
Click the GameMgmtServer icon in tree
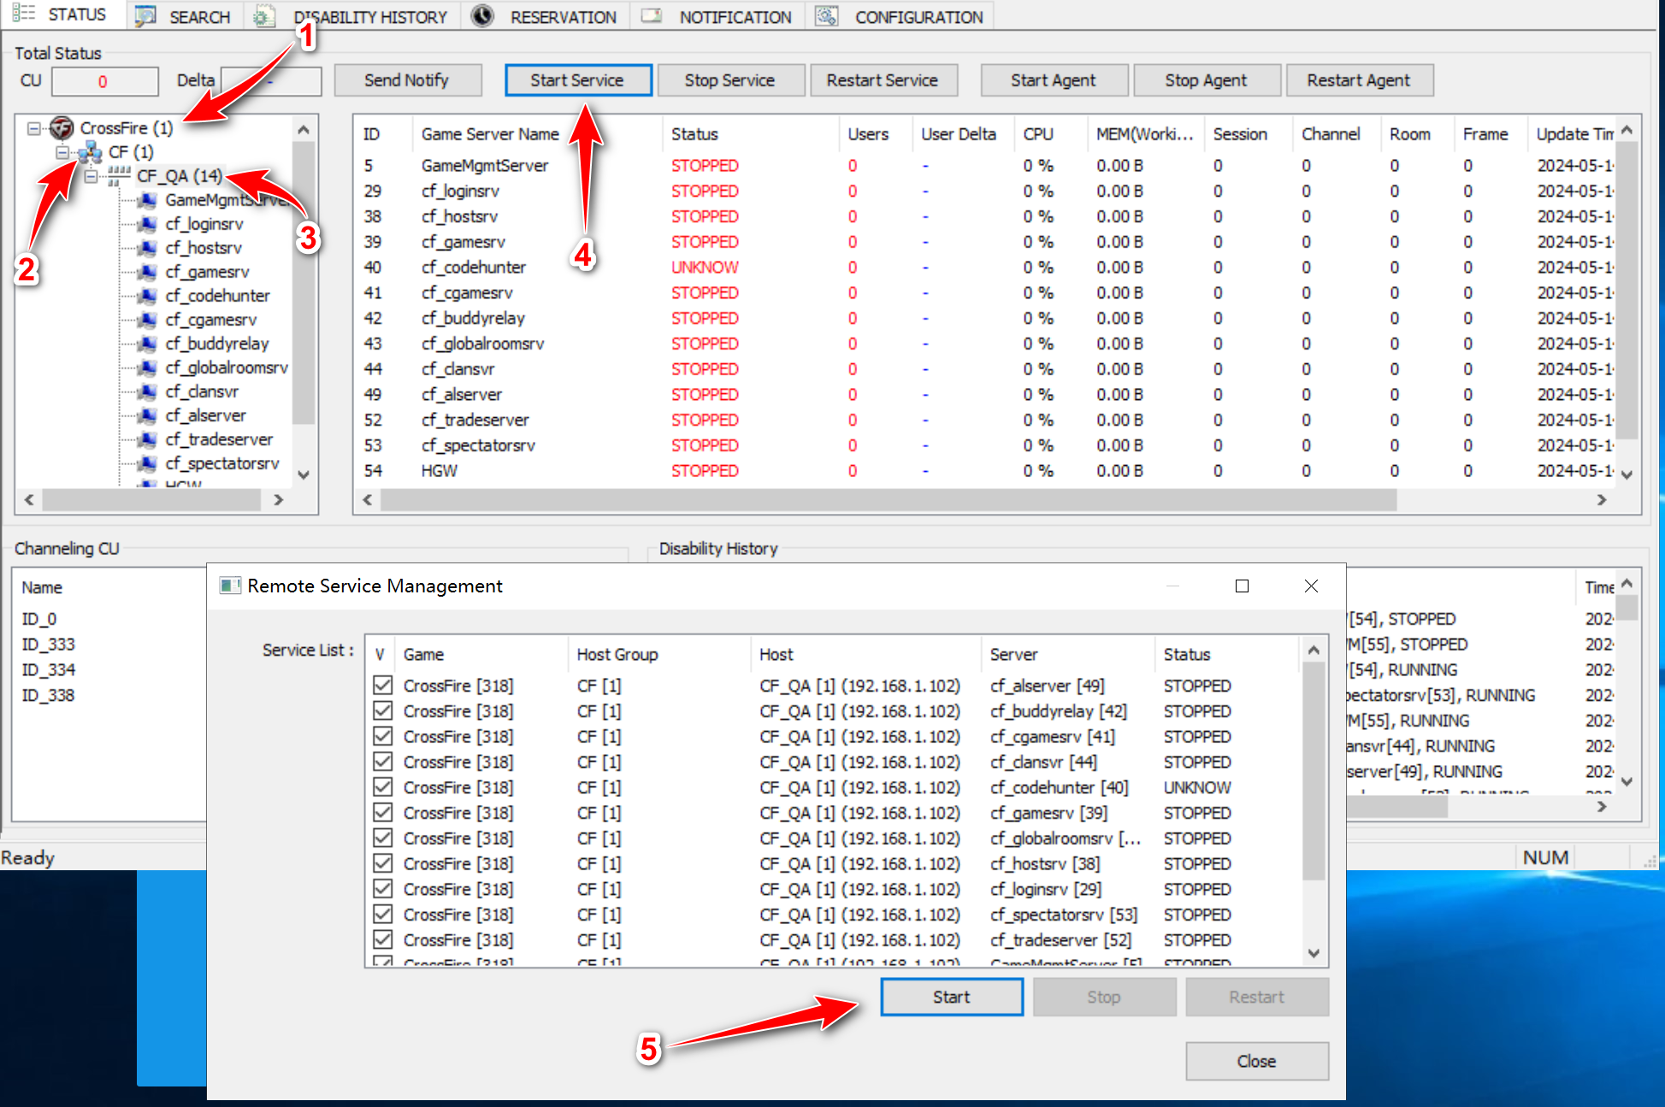(148, 200)
